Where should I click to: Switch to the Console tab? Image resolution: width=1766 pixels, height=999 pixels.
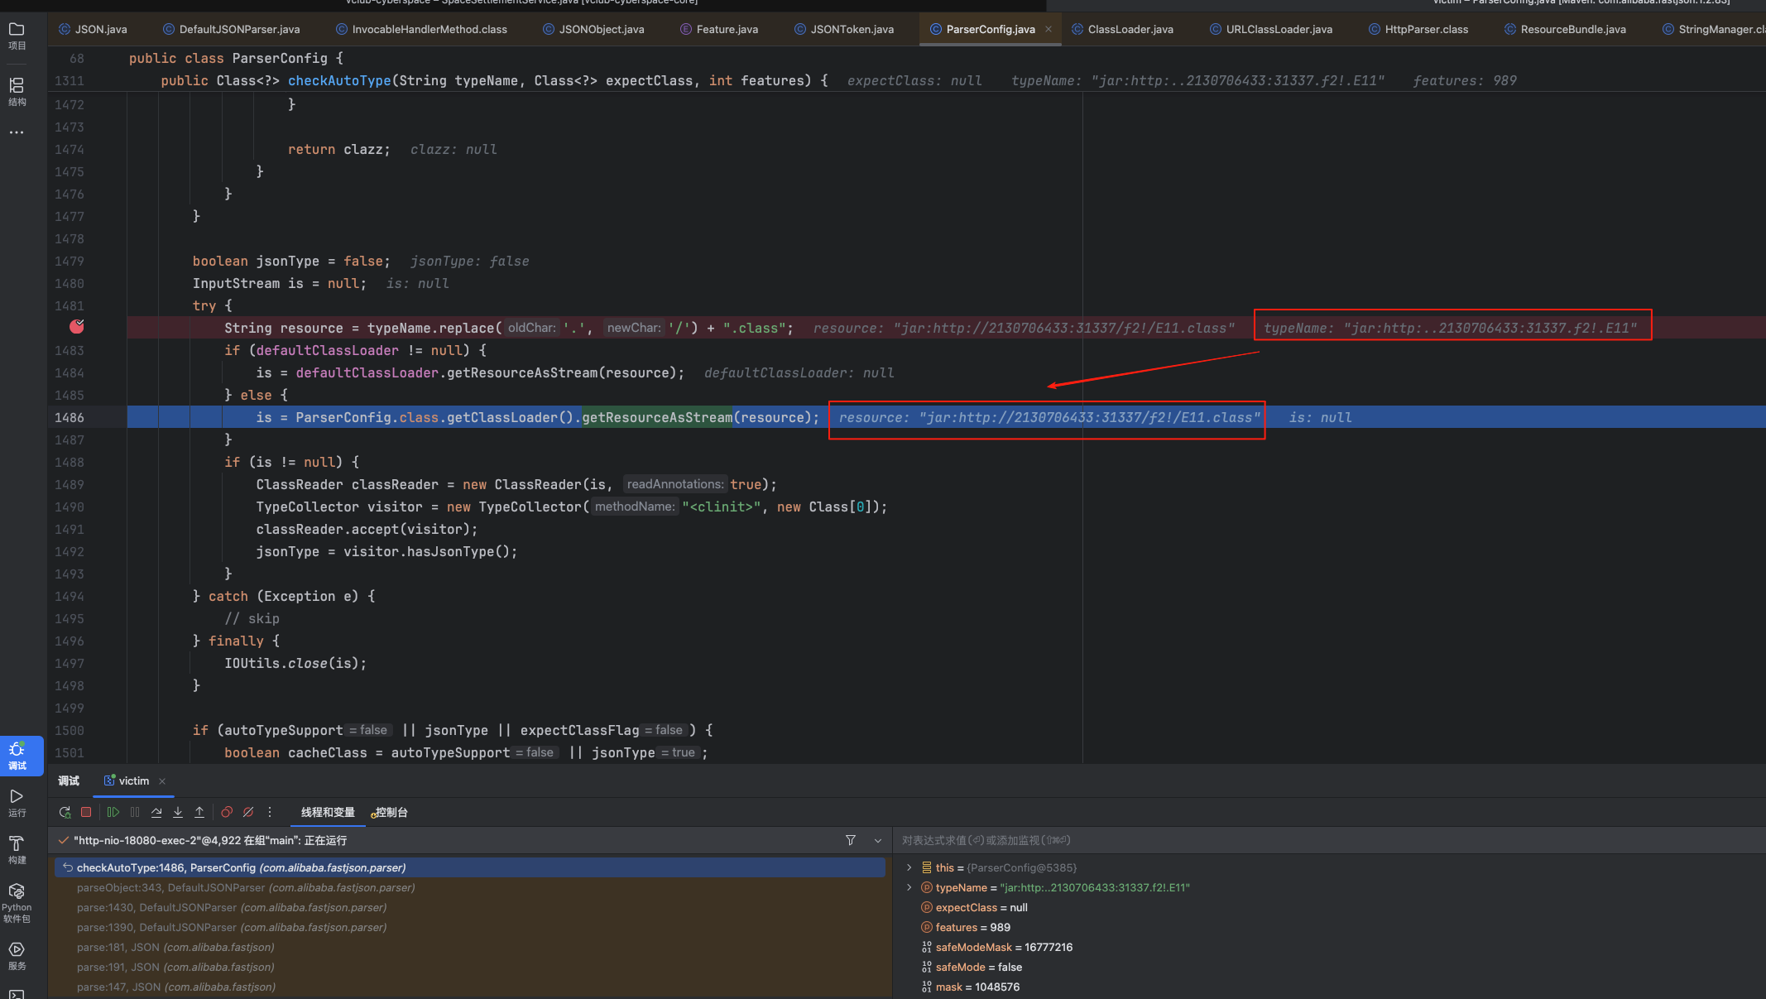click(389, 813)
